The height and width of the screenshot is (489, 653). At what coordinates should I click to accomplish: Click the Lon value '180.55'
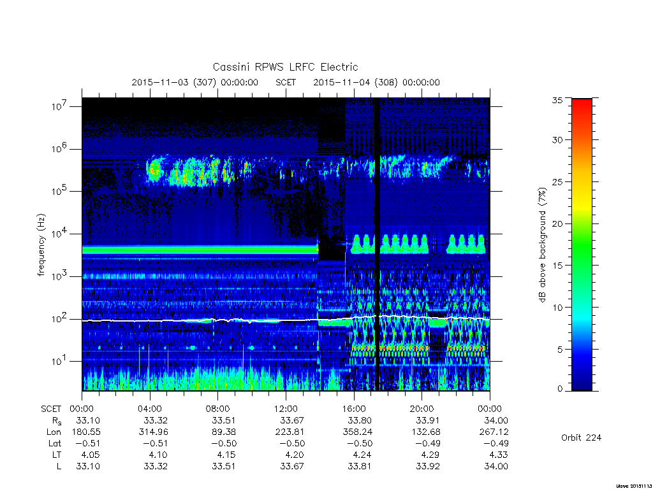point(86,432)
